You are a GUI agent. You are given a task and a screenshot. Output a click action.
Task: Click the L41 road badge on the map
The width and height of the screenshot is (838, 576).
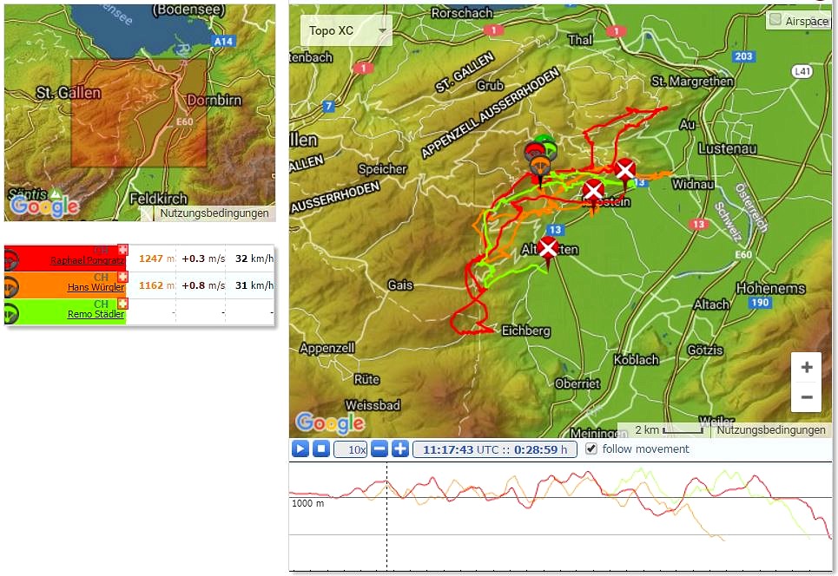(802, 71)
